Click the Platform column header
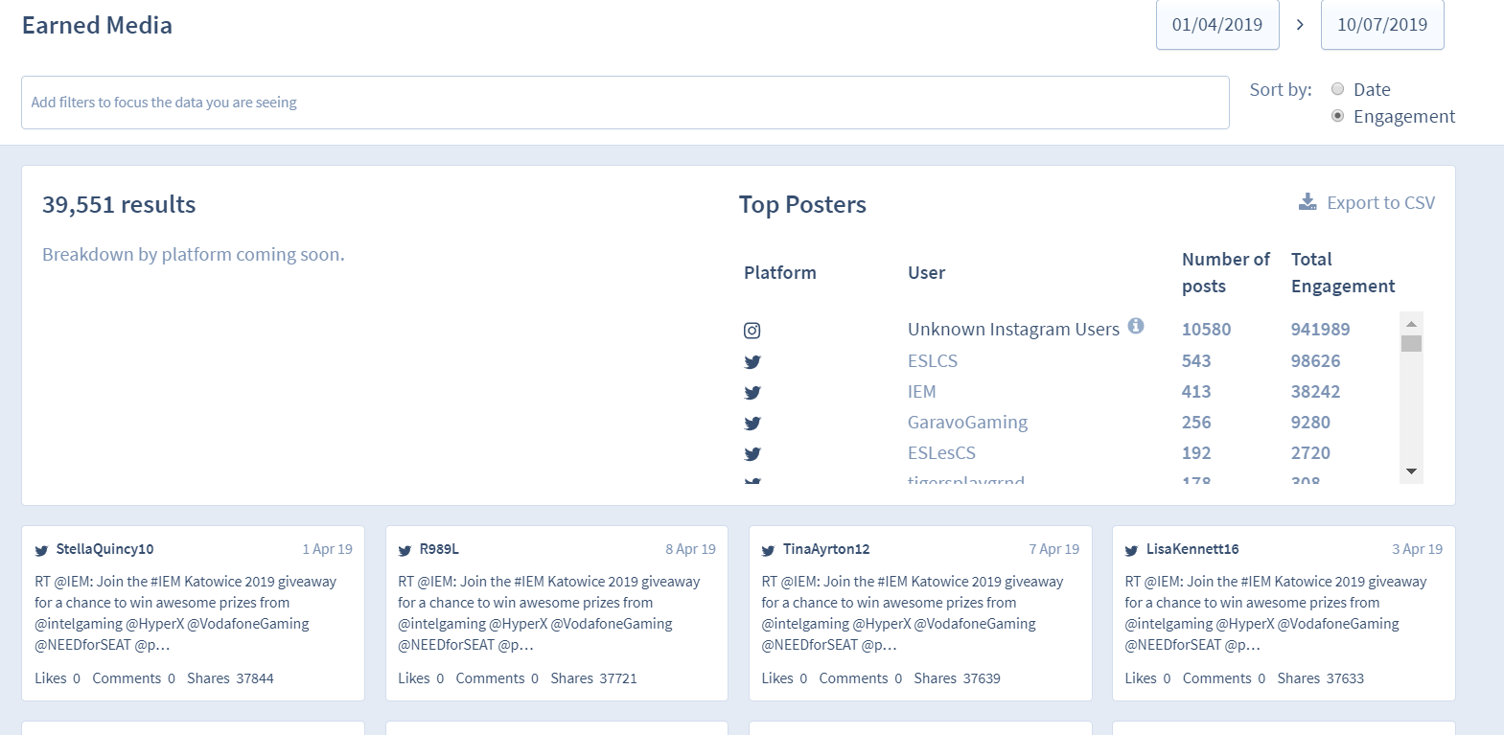This screenshot has height=735, width=1504. click(779, 273)
